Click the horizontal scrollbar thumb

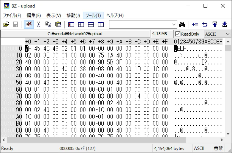click(x=96, y=140)
